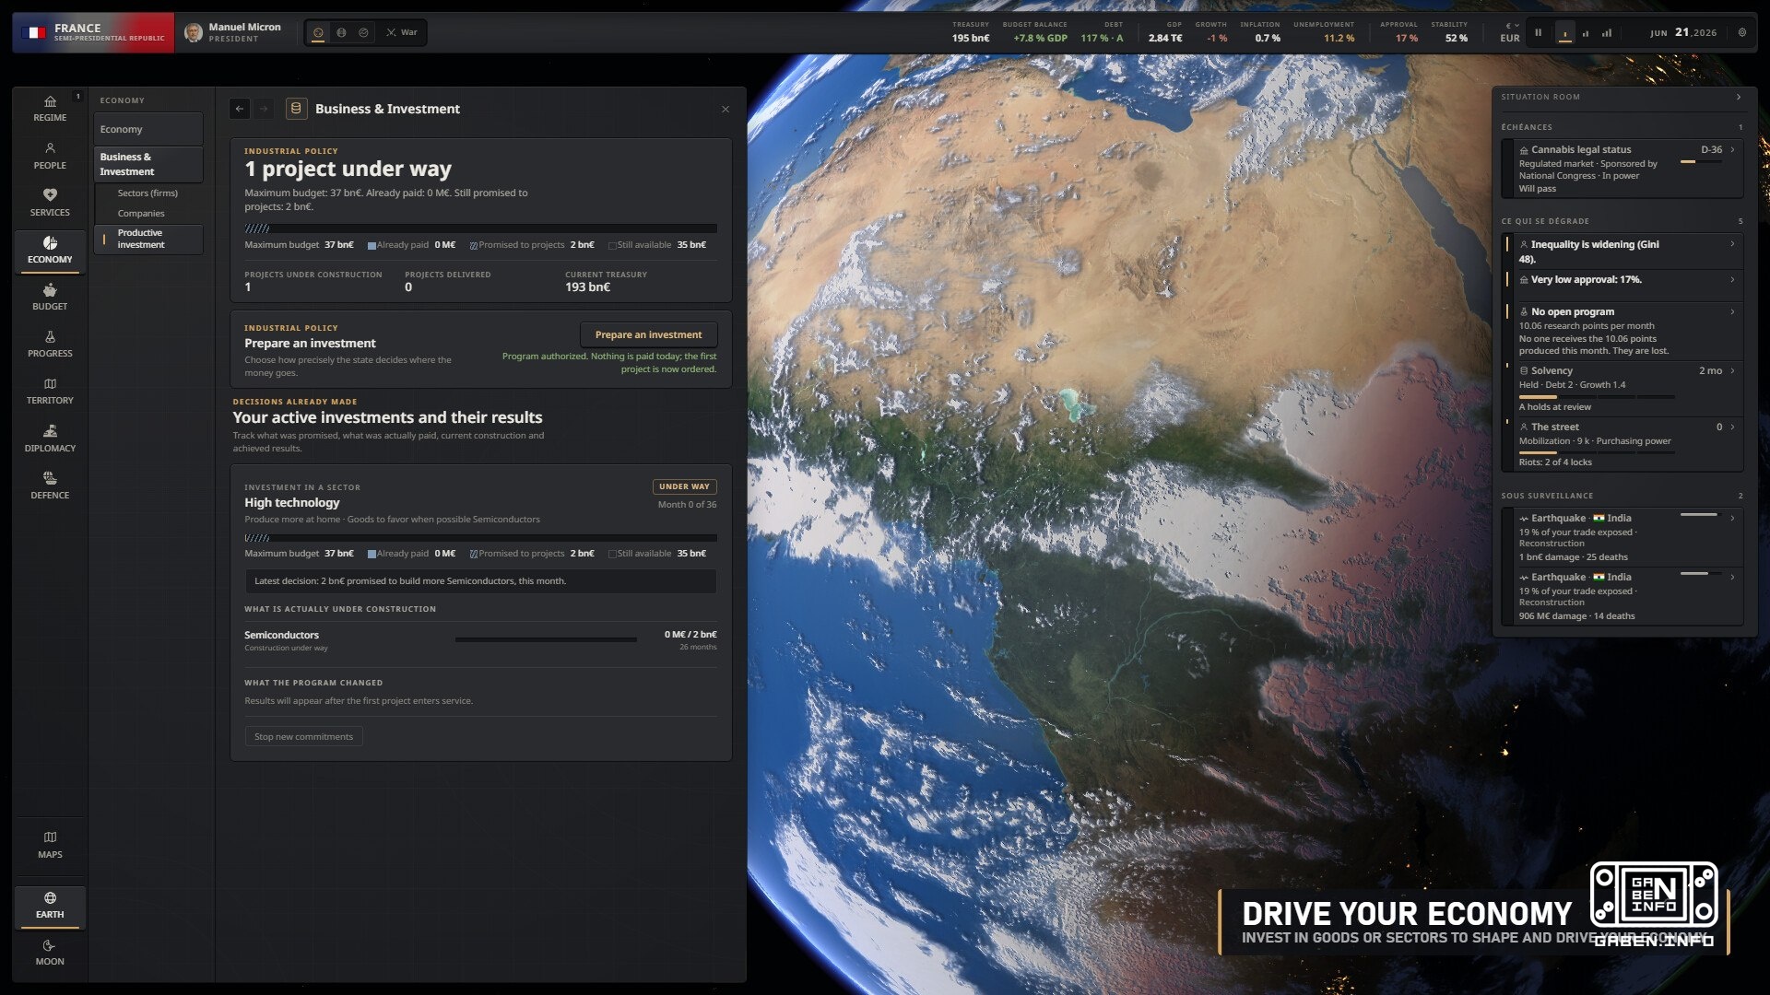Image resolution: width=1770 pixels, height=995 pixels.
Task: Expand the Cannabis legal status entry
Action: 1732,149
